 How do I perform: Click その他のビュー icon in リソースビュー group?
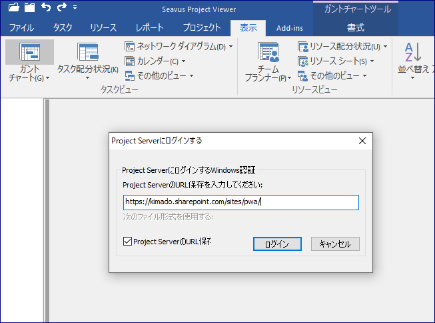(x=303, y=75)
